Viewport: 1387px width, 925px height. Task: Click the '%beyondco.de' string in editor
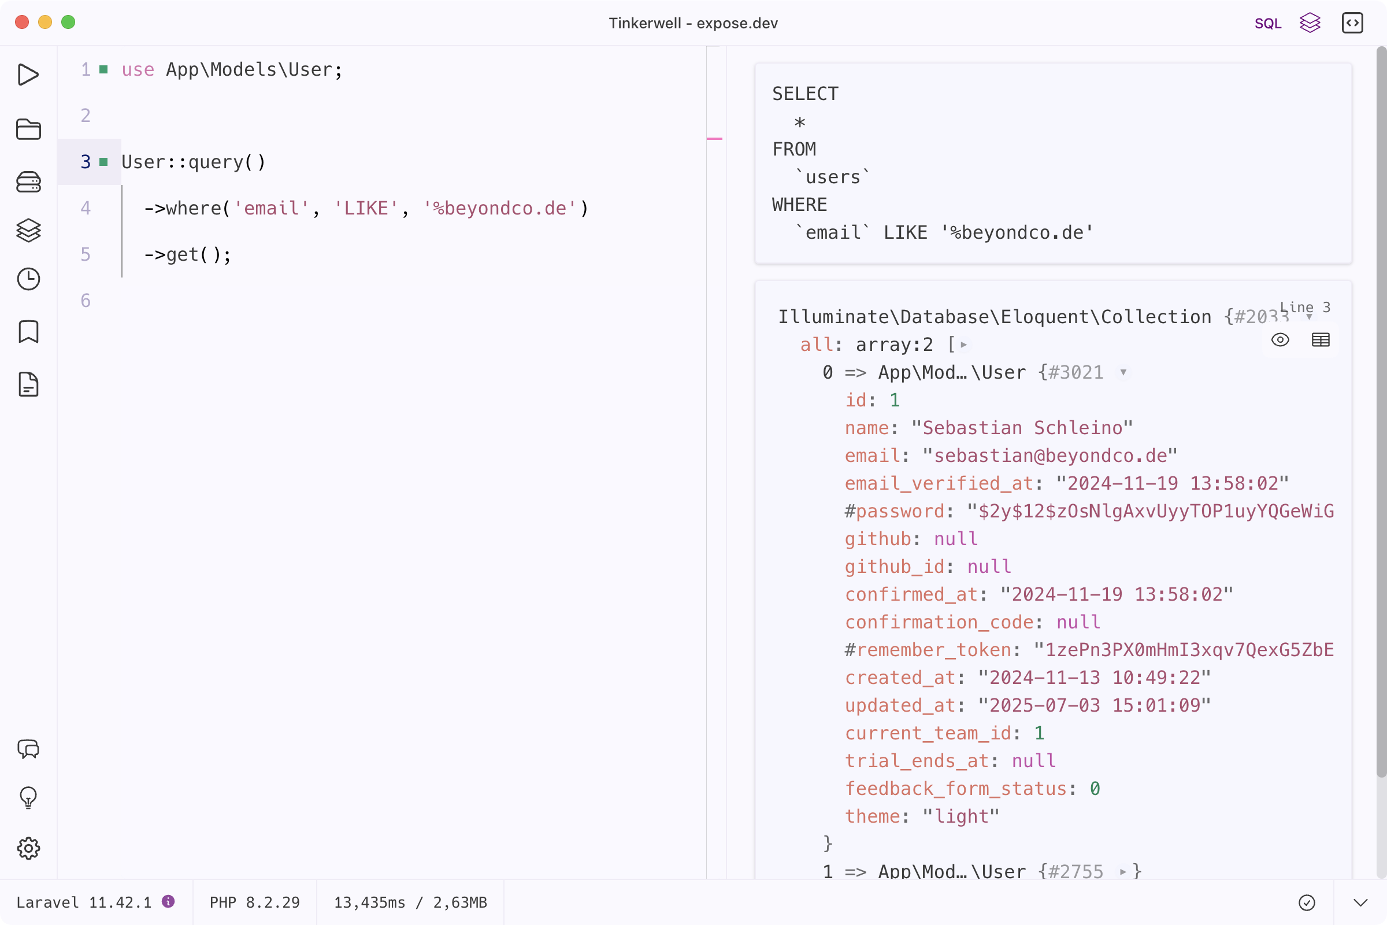pos(499,208)
